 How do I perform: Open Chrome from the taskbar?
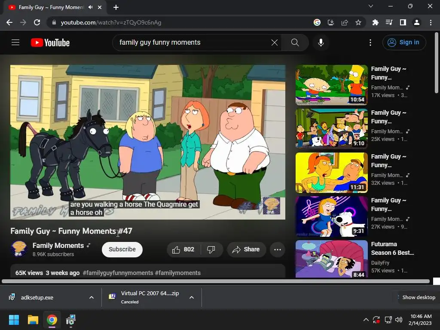pos(52,320)
